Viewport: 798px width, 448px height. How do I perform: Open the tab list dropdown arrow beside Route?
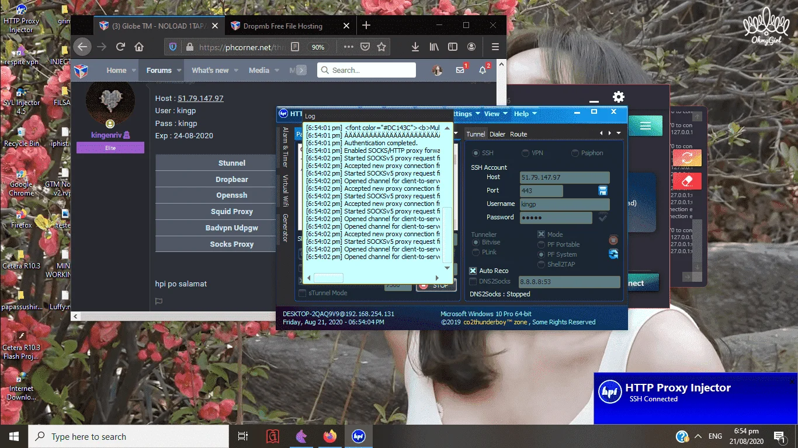point(619,133)
